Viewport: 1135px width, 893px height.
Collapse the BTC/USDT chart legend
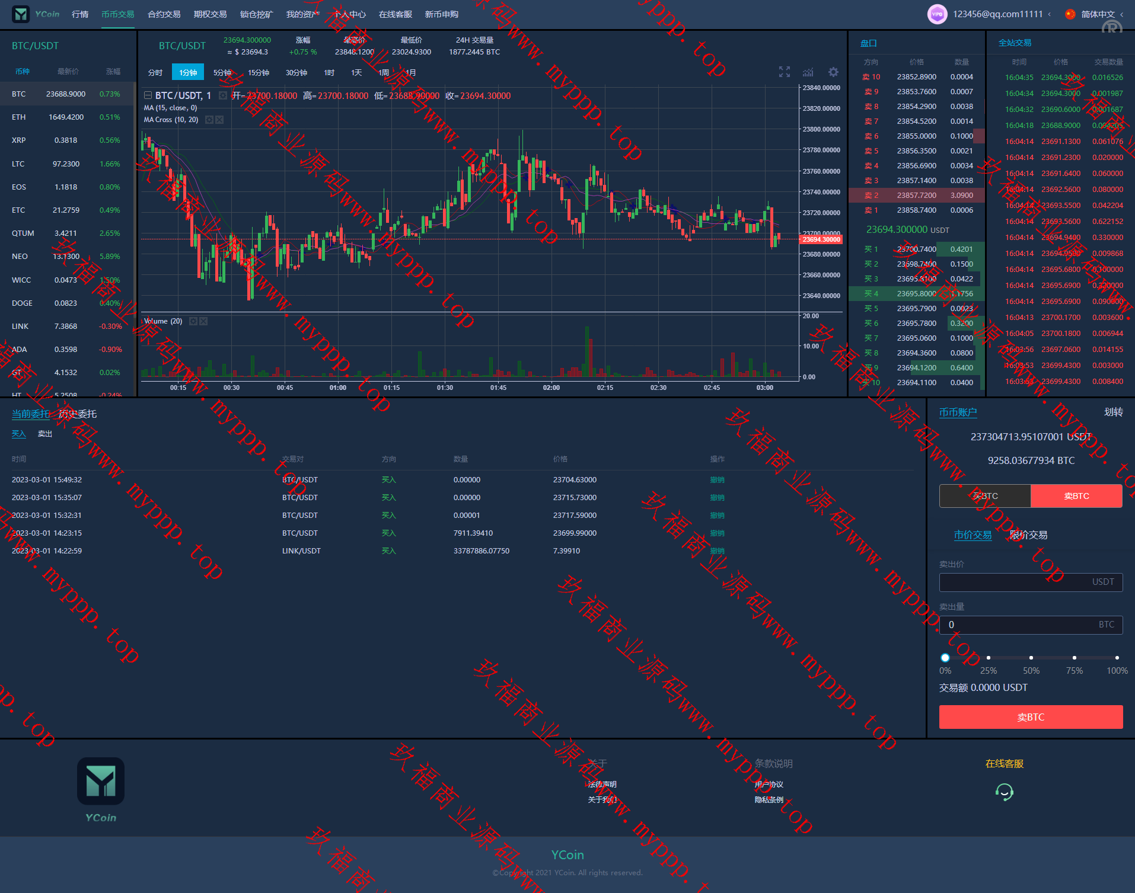pos(148,95)
